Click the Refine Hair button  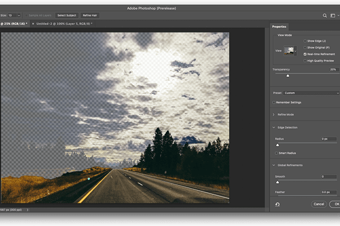pyautogui.click(x=90, y=15)
